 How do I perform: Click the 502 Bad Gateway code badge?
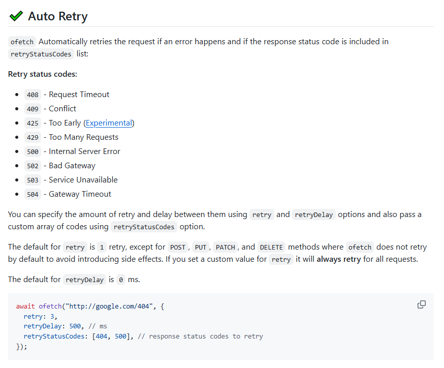click(x=33, y=166)
